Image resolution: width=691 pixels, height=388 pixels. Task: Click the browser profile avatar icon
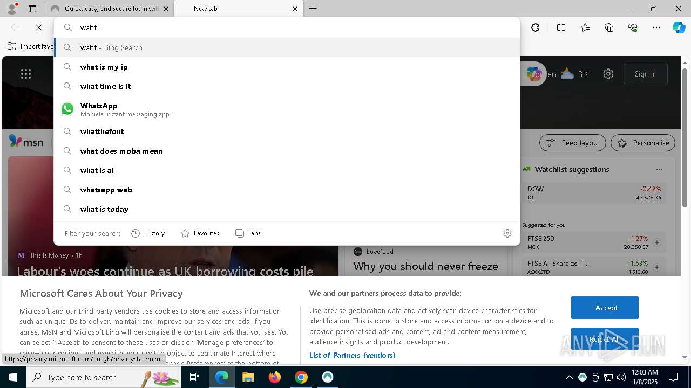click(12, 8)
